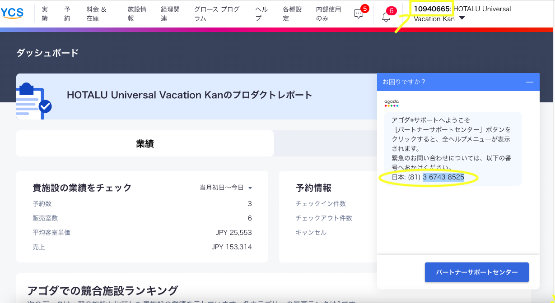
Task: Open the notifications bell icon
Action: [x=386, y=17]
